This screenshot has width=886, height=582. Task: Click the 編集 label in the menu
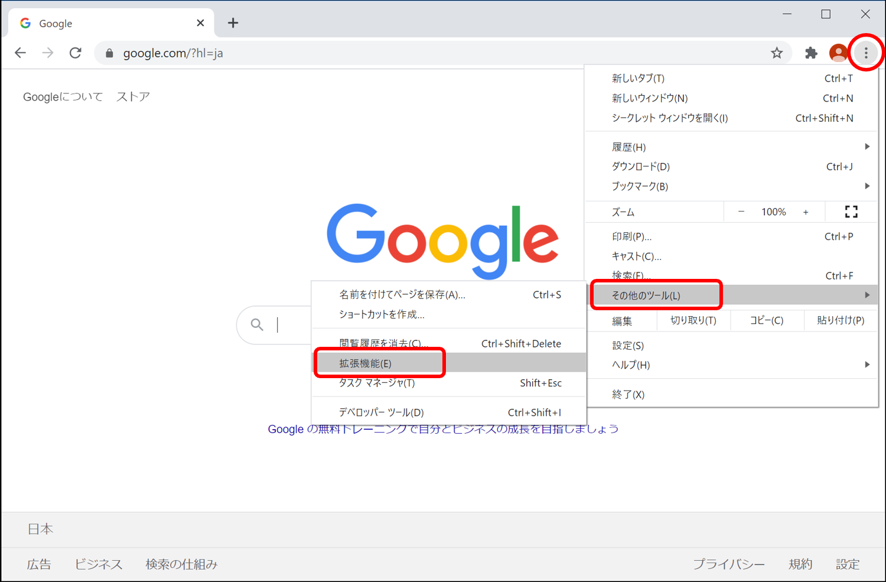click(622, 321)
